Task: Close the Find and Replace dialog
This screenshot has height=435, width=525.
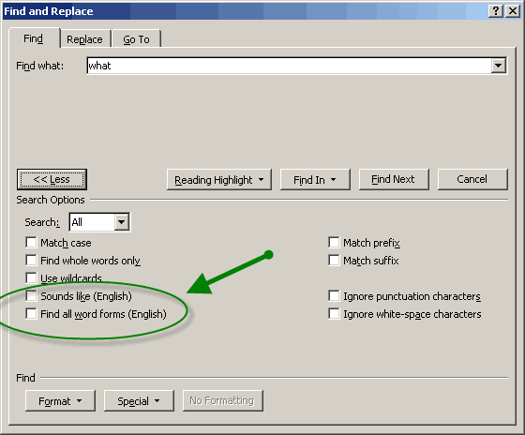Action: coord(513,11)
